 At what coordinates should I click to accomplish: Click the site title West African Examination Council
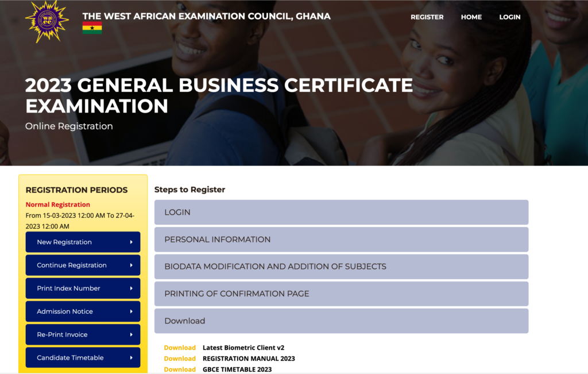[206, 16]
